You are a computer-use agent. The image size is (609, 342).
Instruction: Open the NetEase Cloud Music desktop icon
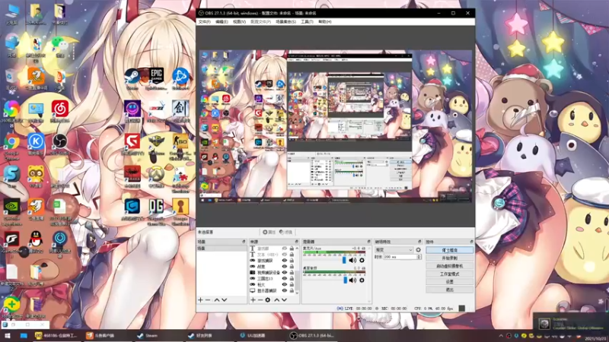click(59, 112)
